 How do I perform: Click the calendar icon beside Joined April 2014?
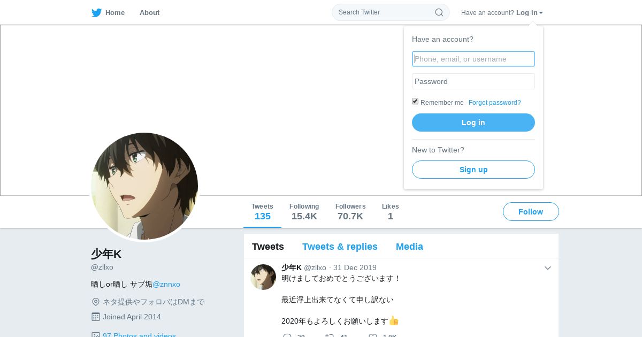click(96, 317)
